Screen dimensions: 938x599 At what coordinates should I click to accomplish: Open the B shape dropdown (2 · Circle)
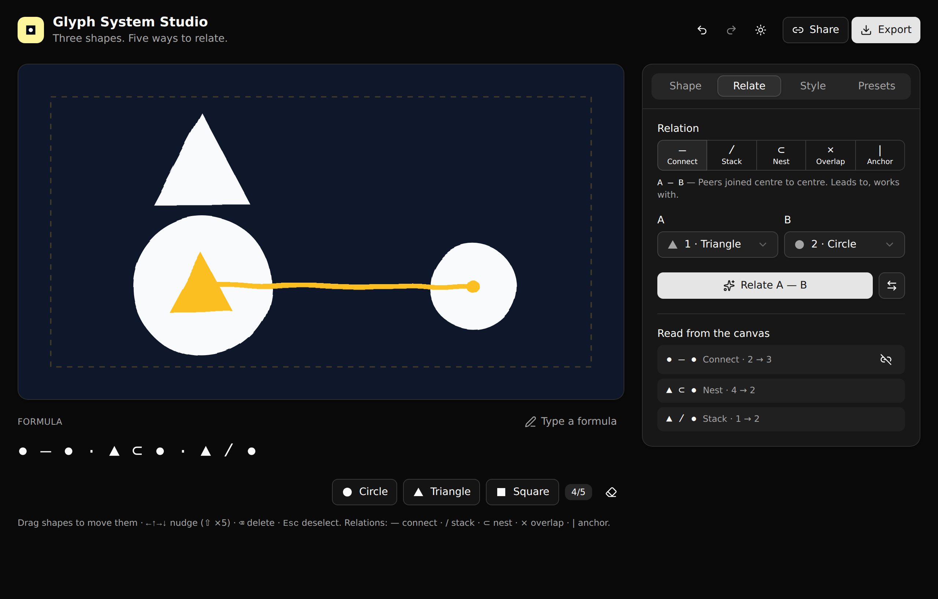[x=844, y=245]
